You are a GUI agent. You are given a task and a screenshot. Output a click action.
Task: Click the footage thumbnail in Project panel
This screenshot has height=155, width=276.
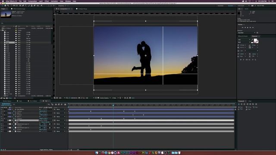[6, 14]
